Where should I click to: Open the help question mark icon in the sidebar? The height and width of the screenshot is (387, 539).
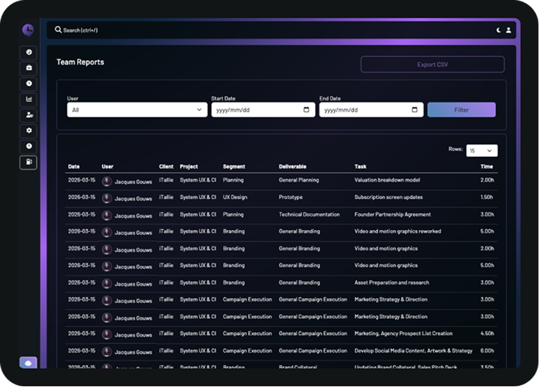[29, 146]
